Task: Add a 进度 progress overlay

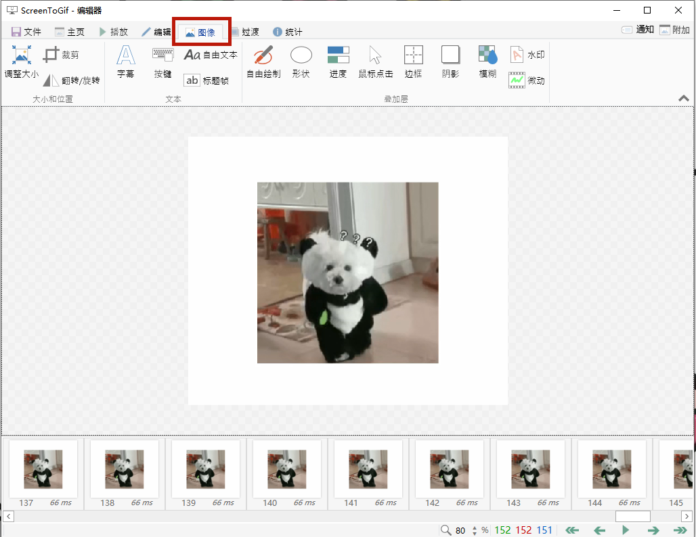Action: tap(338, 62)
